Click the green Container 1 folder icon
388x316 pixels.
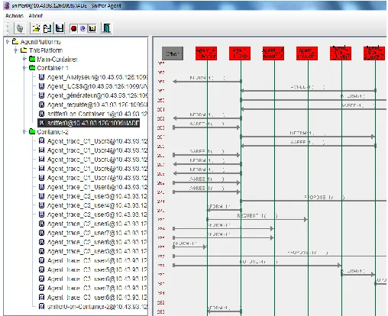(x=32, y=68)
